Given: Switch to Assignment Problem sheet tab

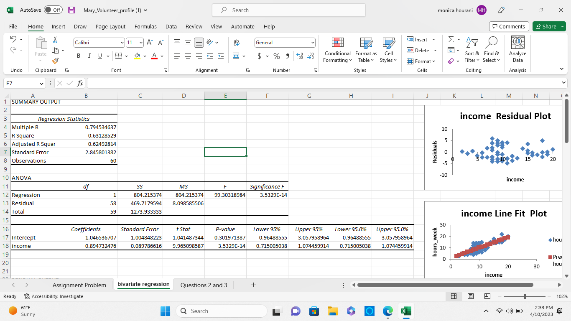Looking at the screenshot, I should pyautogui.click(x=79, y=285).
